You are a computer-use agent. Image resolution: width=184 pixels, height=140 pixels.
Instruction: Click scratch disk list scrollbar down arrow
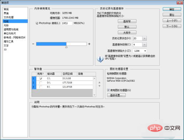(x=94, y=95)
